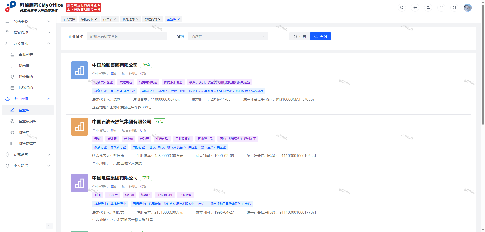Open the search icon in header
Viewport: 485px width, 232px height.
[402, 8]
